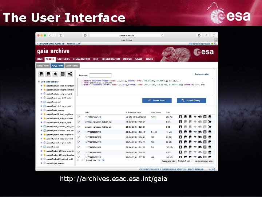Open the Query examples link
Image resolution: width=262 pixels, height=197 pixels.
pyautogui.click(x=202, y=74)
